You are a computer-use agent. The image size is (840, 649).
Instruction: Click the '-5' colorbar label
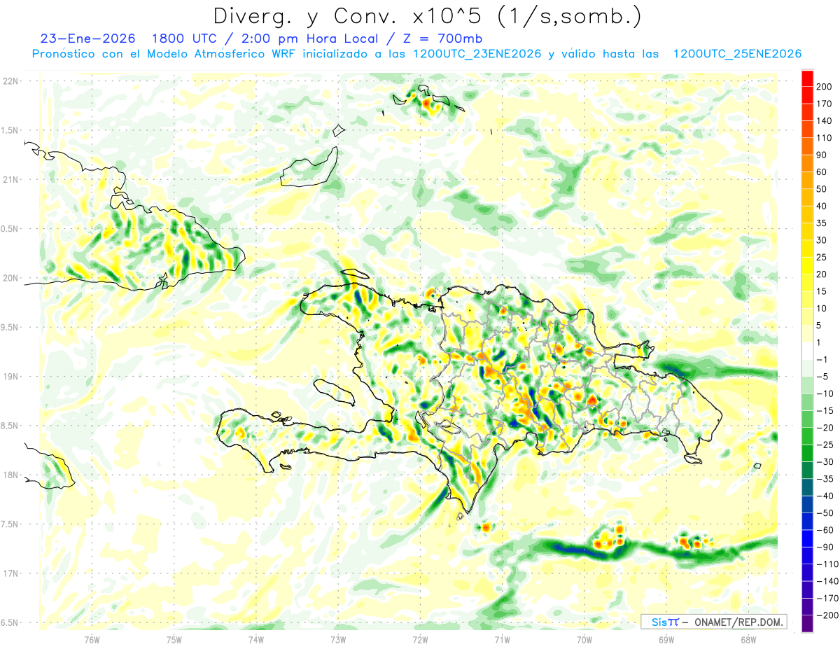coord(823,377)
